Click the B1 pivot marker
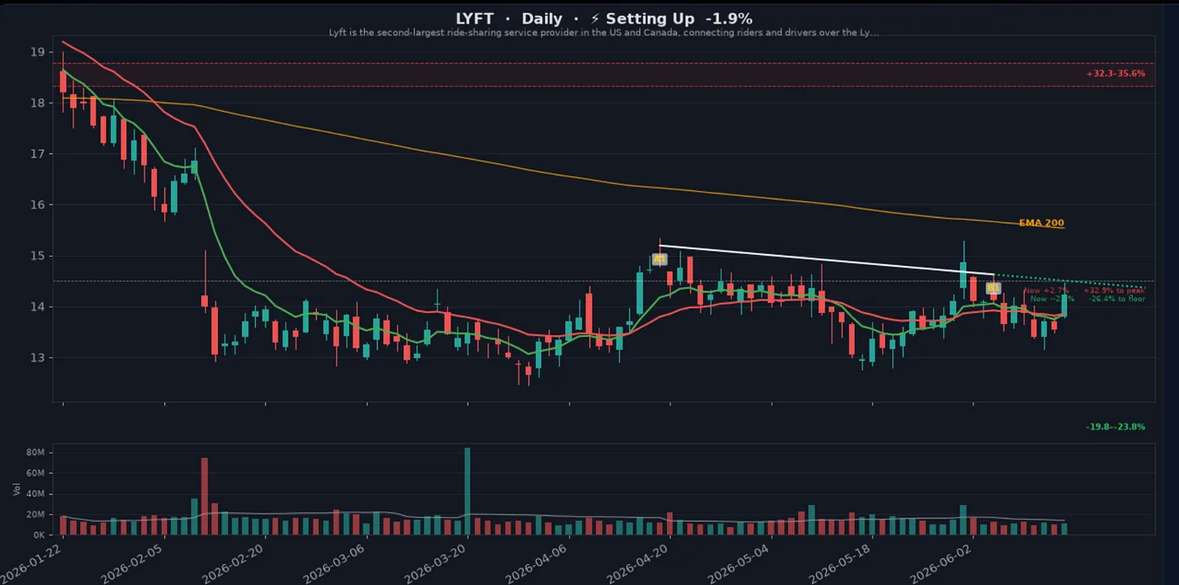The width and height of the screenshot is (1179, 585). (993, 288)
